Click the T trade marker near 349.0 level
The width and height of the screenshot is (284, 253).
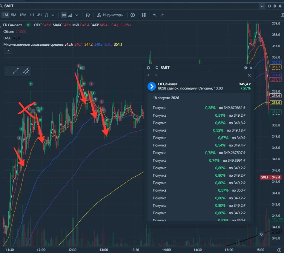tap(19, 138)
